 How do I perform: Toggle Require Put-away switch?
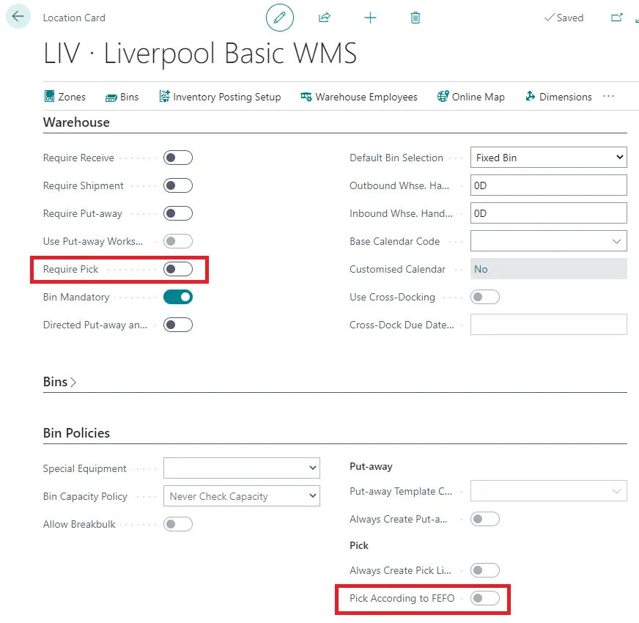tap(178, 213)
